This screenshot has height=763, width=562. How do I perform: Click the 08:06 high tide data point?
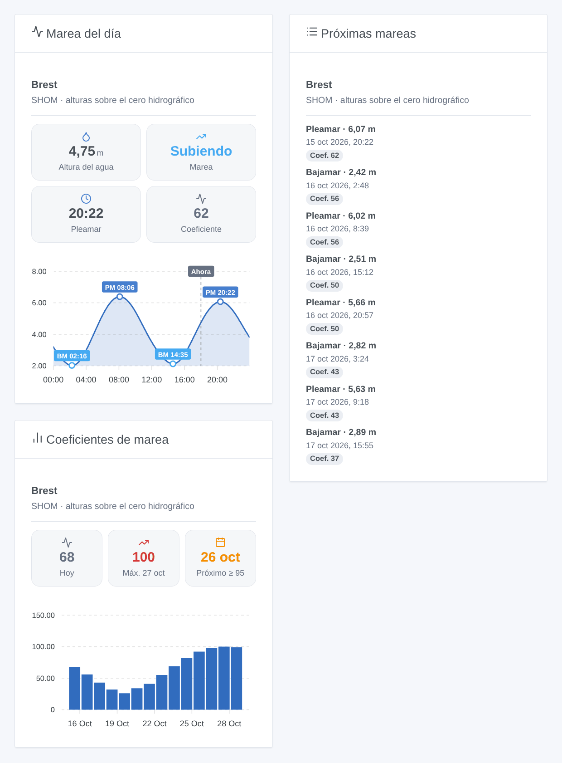click(x=120, y=297)
